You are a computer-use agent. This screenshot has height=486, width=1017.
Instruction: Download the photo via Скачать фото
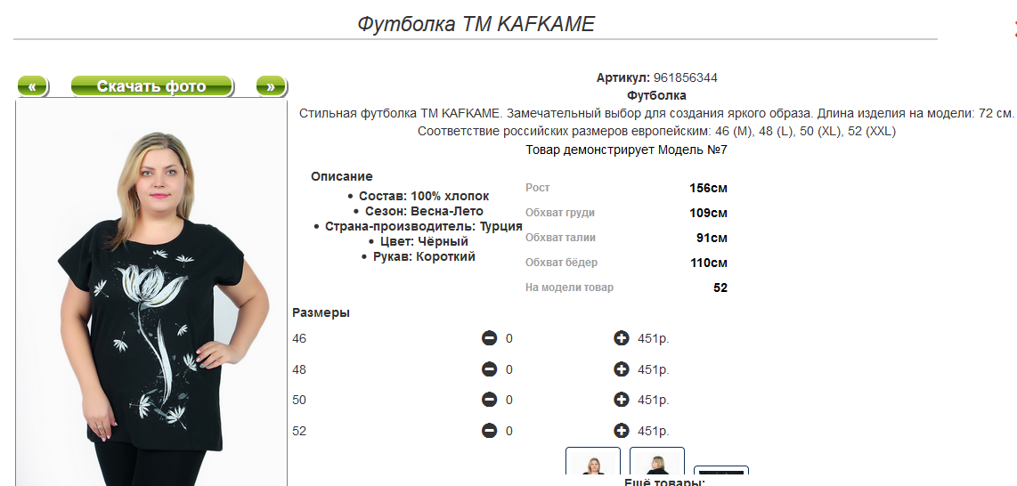click(151, 86)
